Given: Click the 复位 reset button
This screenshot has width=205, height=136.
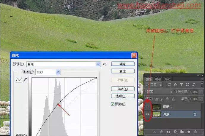Looking at the screenshot, I should click(123, 71).
